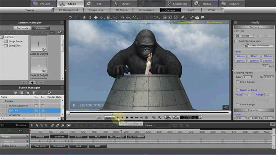Click the feather-shaped toolbar icon

[182, 17]
